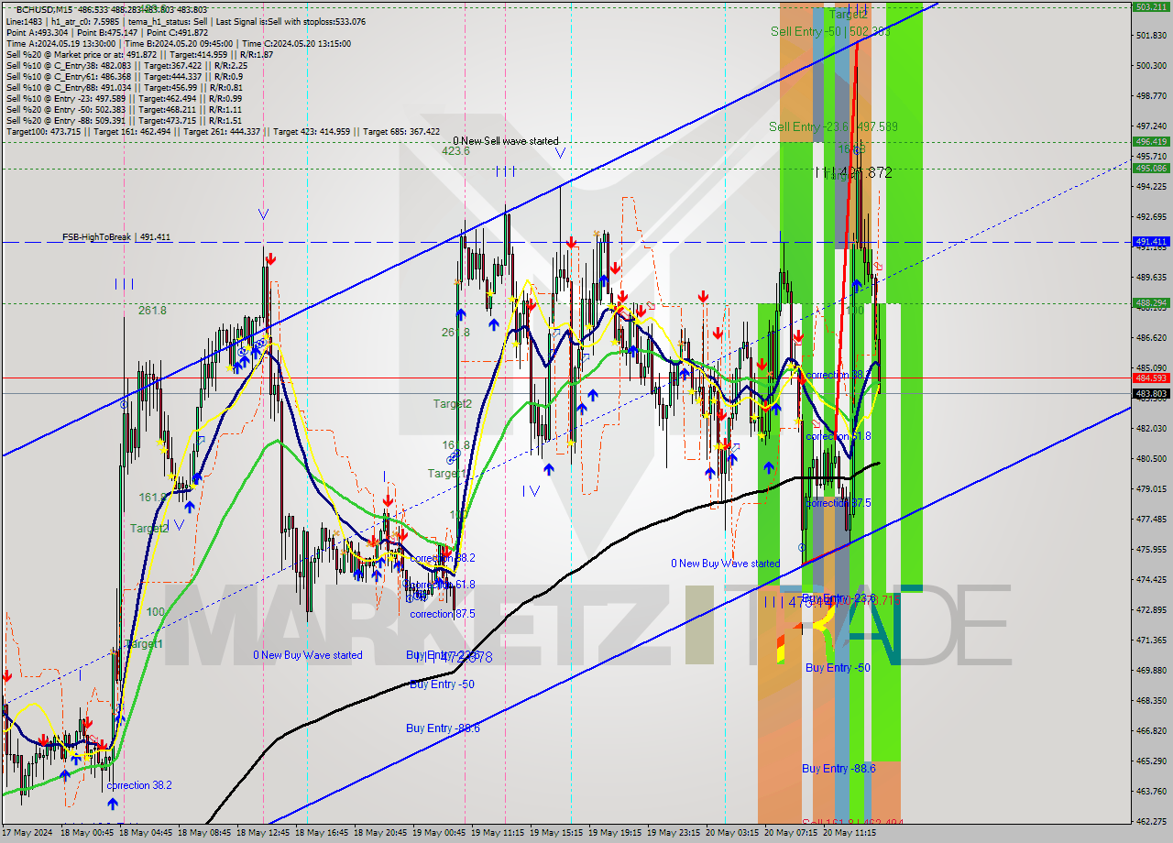Click the 501.830 price axis label
The width and height of the screenshot is (1173, 843).
click(x=1151, y=36)
